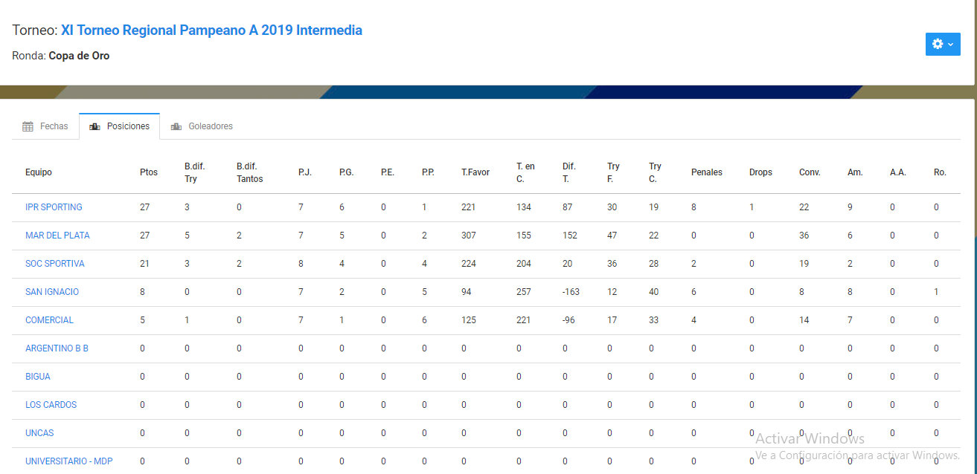Click the BIGUA team link
Viewport: 977px width, 474px height.
point(38,377)
